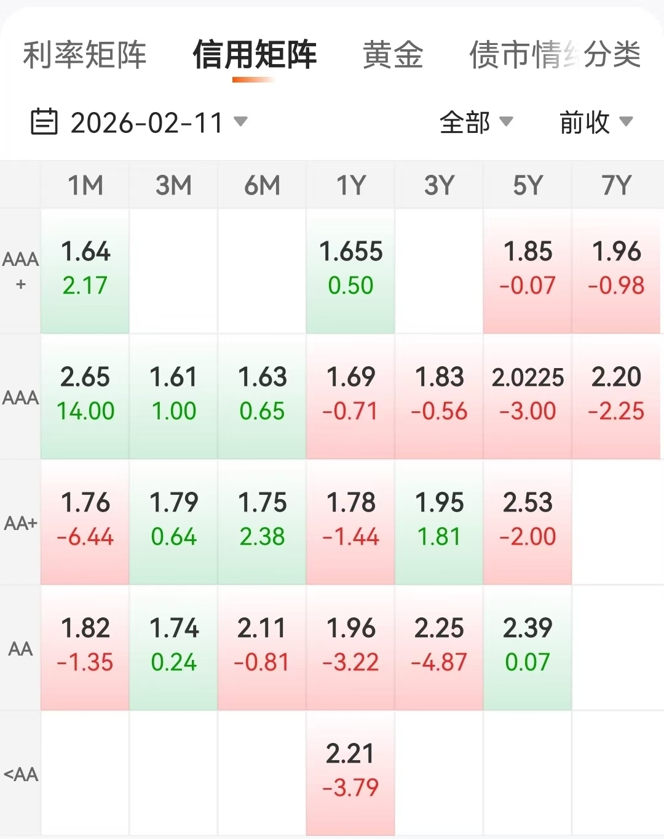Open the 全部 filter dropdown
Viewport: 664px width, 839px height.
[x=476, y=122]
